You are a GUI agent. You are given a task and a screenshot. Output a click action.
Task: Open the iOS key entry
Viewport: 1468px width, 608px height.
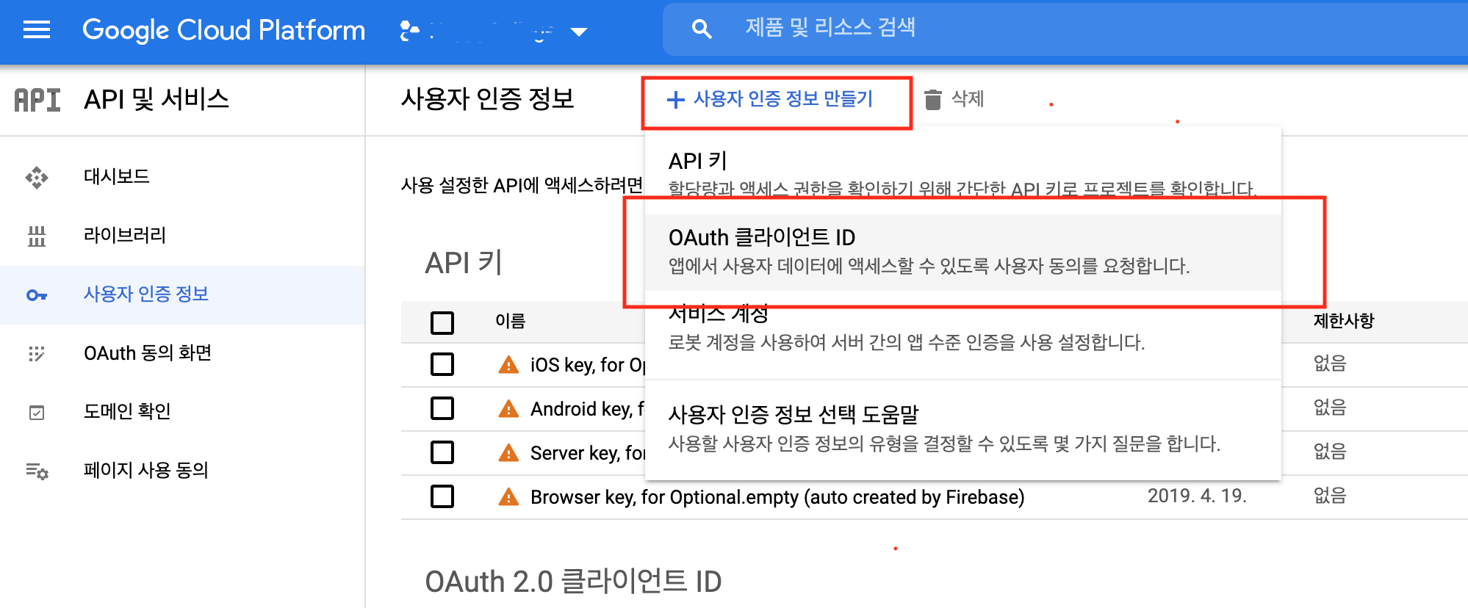coord(588,365)
